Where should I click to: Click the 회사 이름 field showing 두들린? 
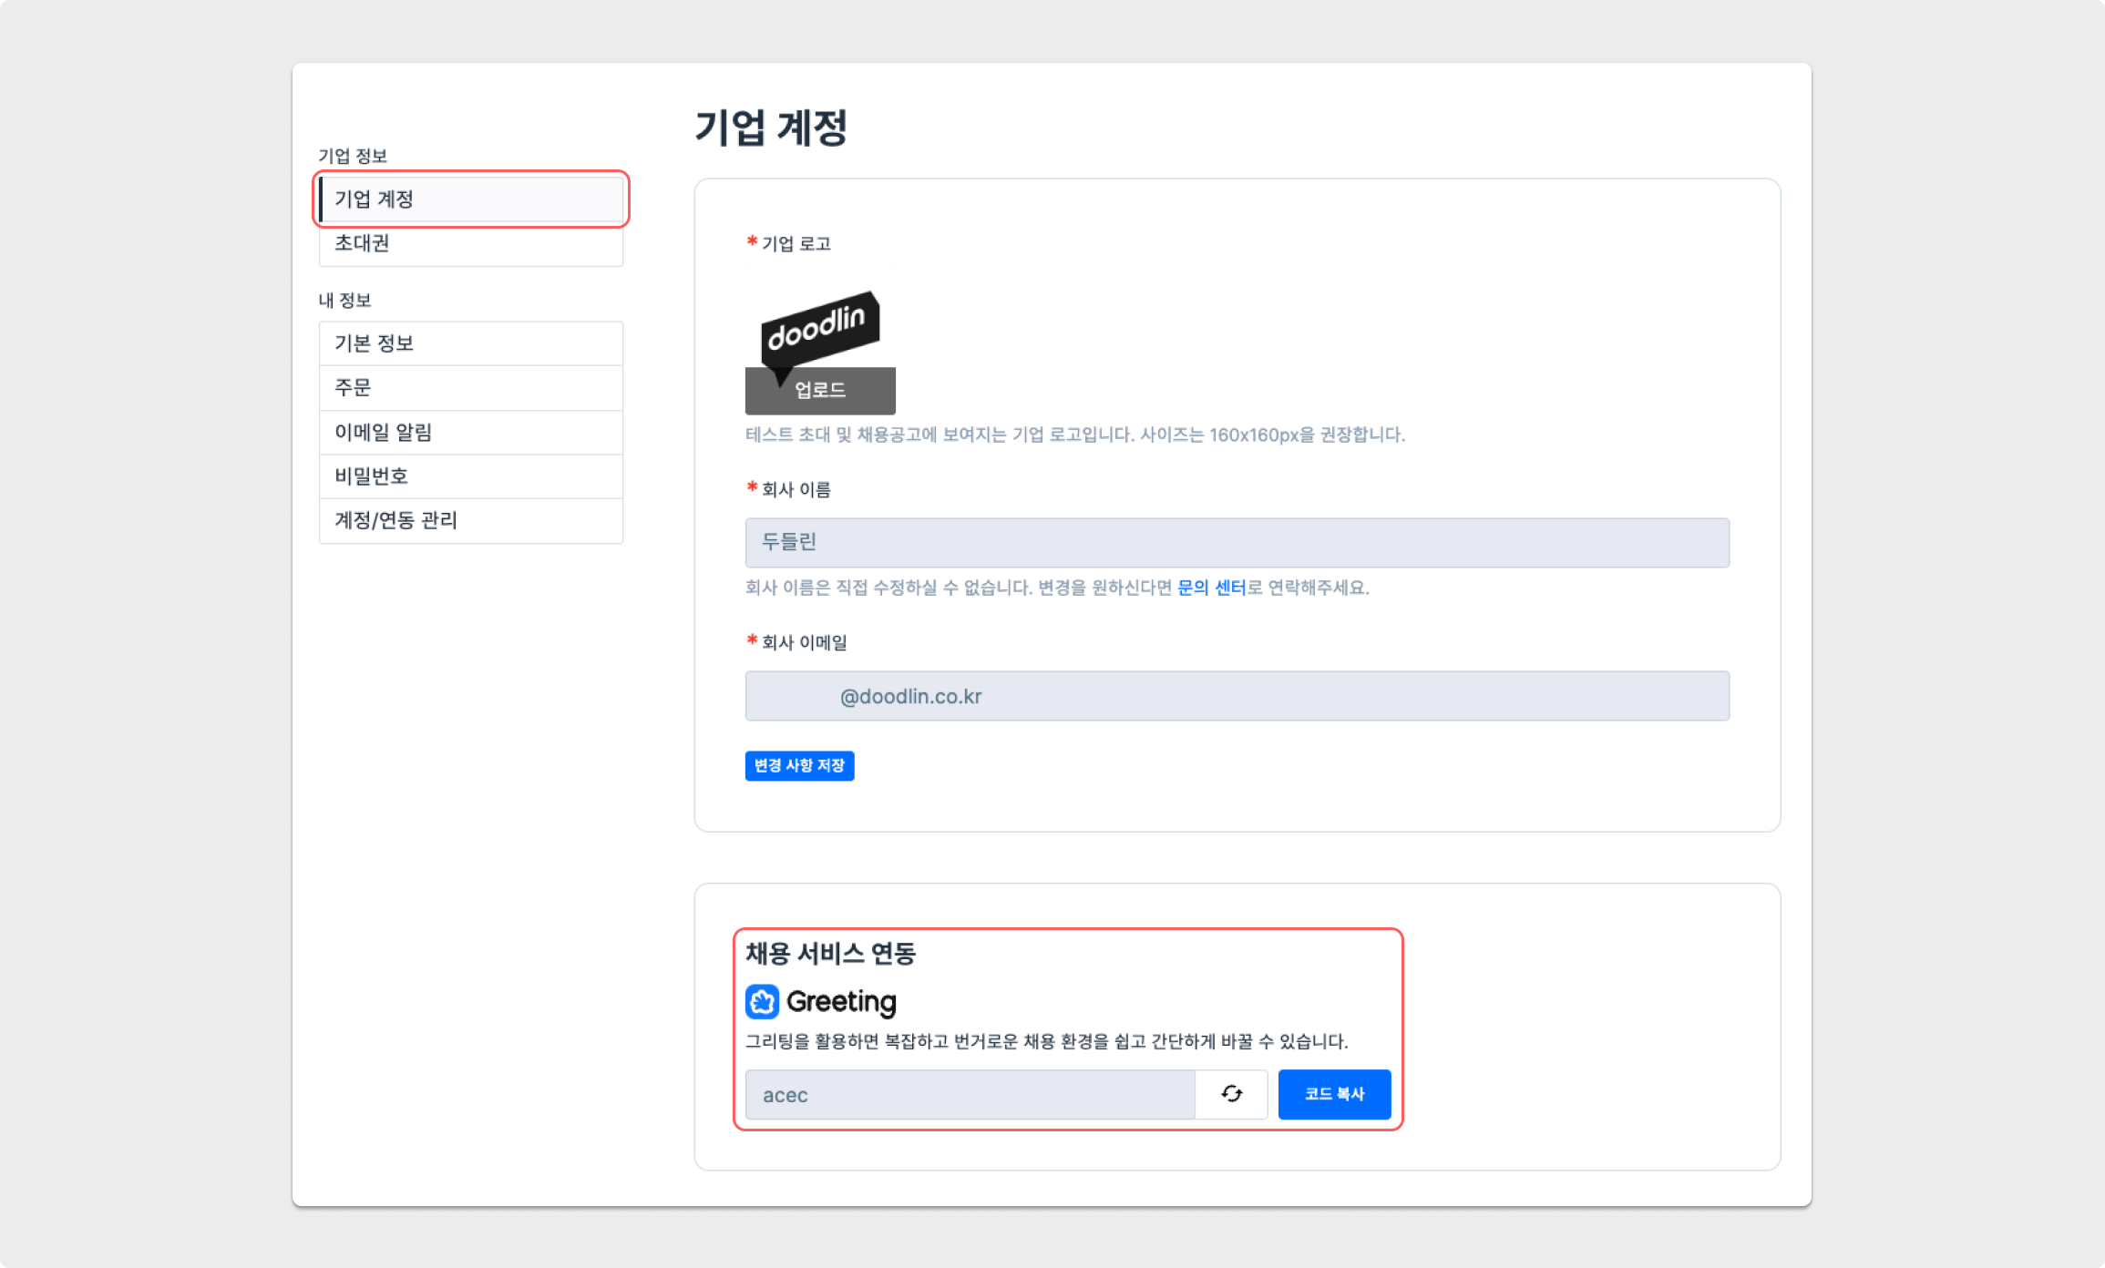click(x=1237, y=543)
